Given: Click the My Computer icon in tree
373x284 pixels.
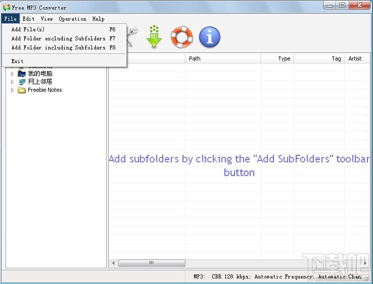Looking at the screenshot, I should tap(22, 74).
